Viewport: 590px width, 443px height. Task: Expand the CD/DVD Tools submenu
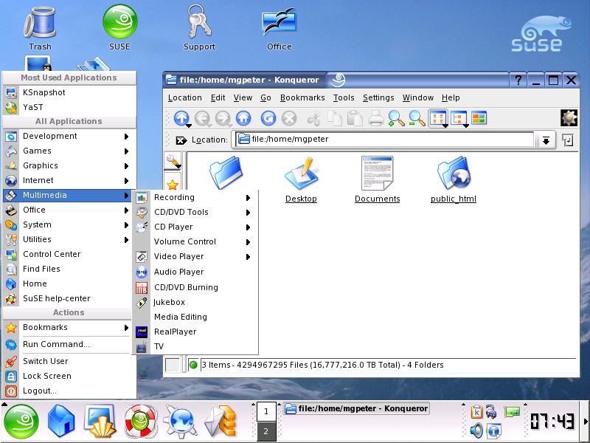coord(195,212)
